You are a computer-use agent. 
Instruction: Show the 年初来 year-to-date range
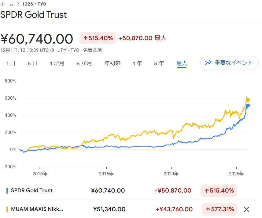[112, 63]
